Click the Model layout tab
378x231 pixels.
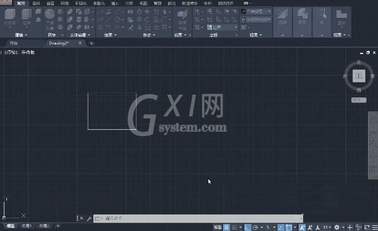(x=11, y=226)
